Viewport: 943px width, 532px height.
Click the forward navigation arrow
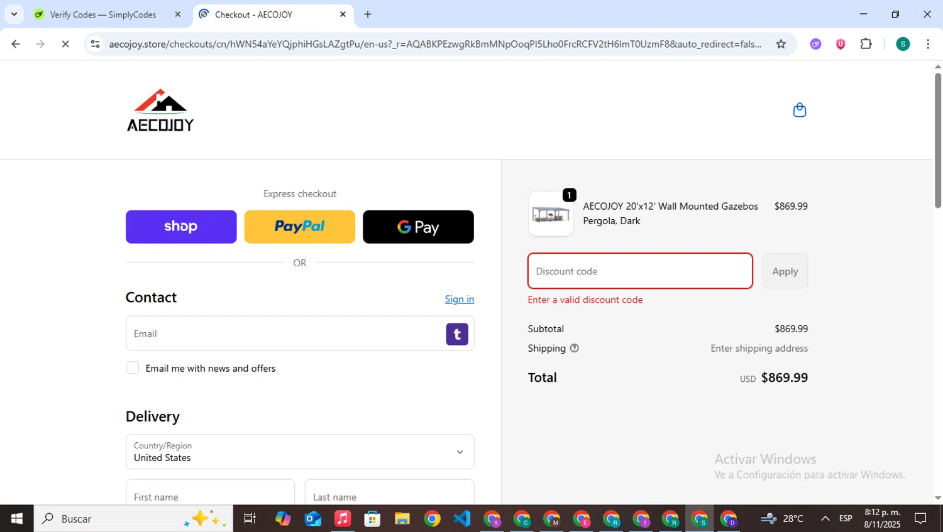[40, 44]
